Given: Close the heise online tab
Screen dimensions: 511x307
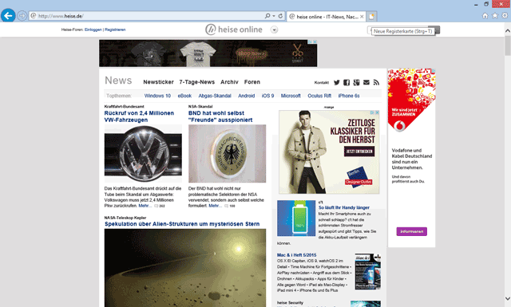Looking at the screenshot, I should [362, 16].
